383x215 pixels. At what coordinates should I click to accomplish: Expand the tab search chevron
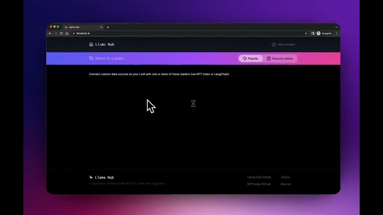pos(336,27)
